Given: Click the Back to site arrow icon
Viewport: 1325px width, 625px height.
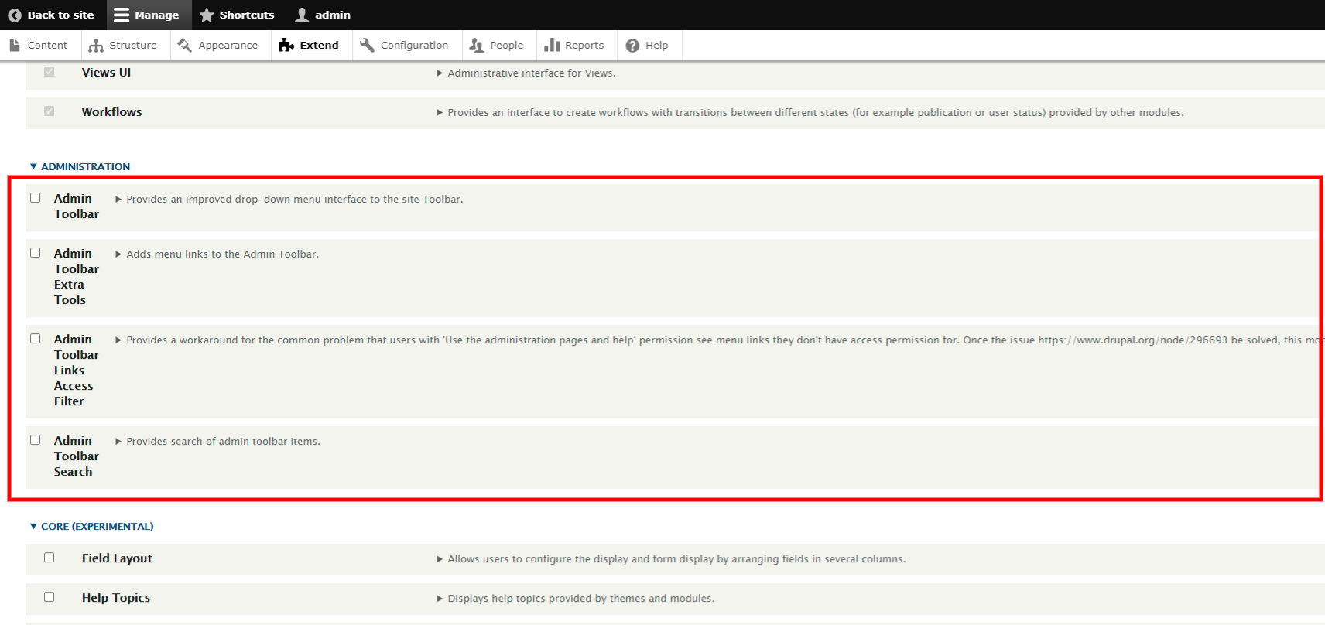Looking at the screenshot, I should [15, 15].
